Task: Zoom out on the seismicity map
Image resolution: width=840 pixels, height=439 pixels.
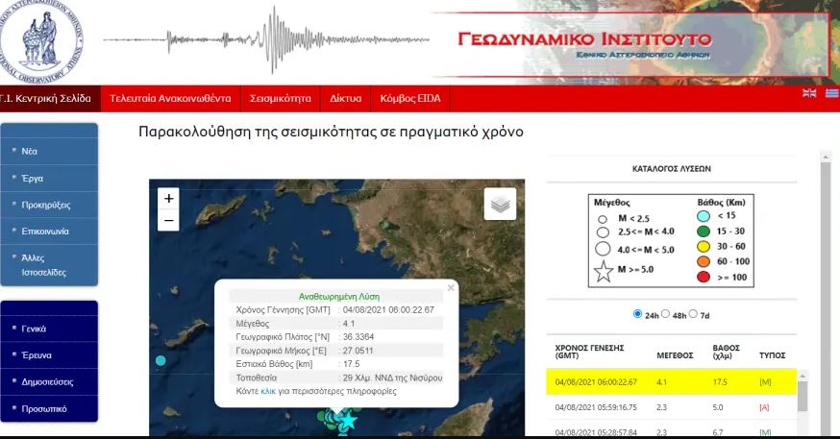Action: [x=169, y=221]
